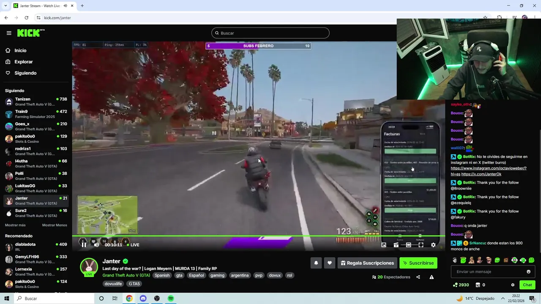Focus the Buscar search bar

[270, 33]
